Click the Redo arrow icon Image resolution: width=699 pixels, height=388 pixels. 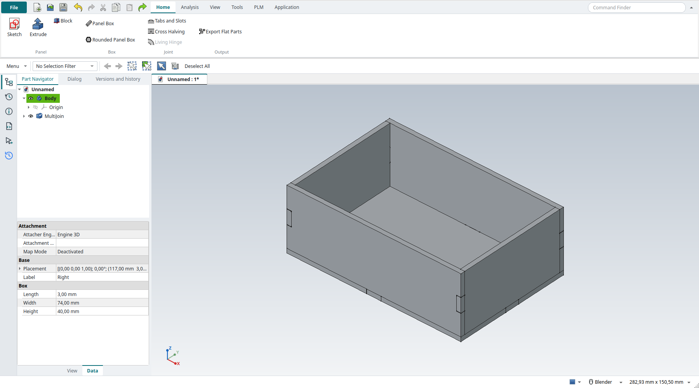click(91, 7)
